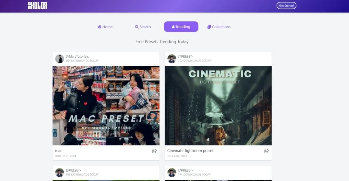Open the avatar of @PRESET- with 188 downloads
Viewport: 349px width, 181px height.
59,173
